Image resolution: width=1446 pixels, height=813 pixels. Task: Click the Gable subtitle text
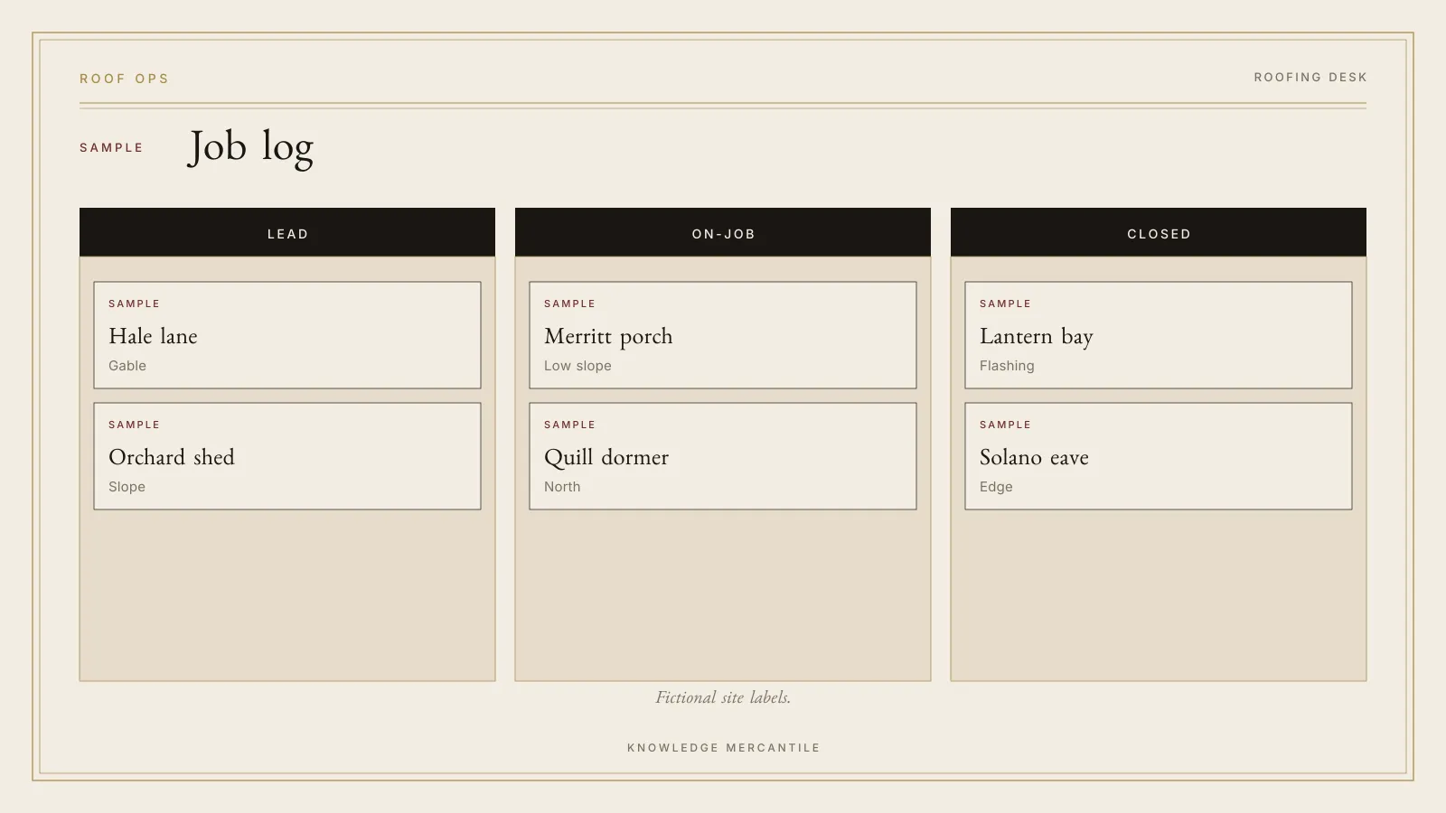(x=127, y=366)
